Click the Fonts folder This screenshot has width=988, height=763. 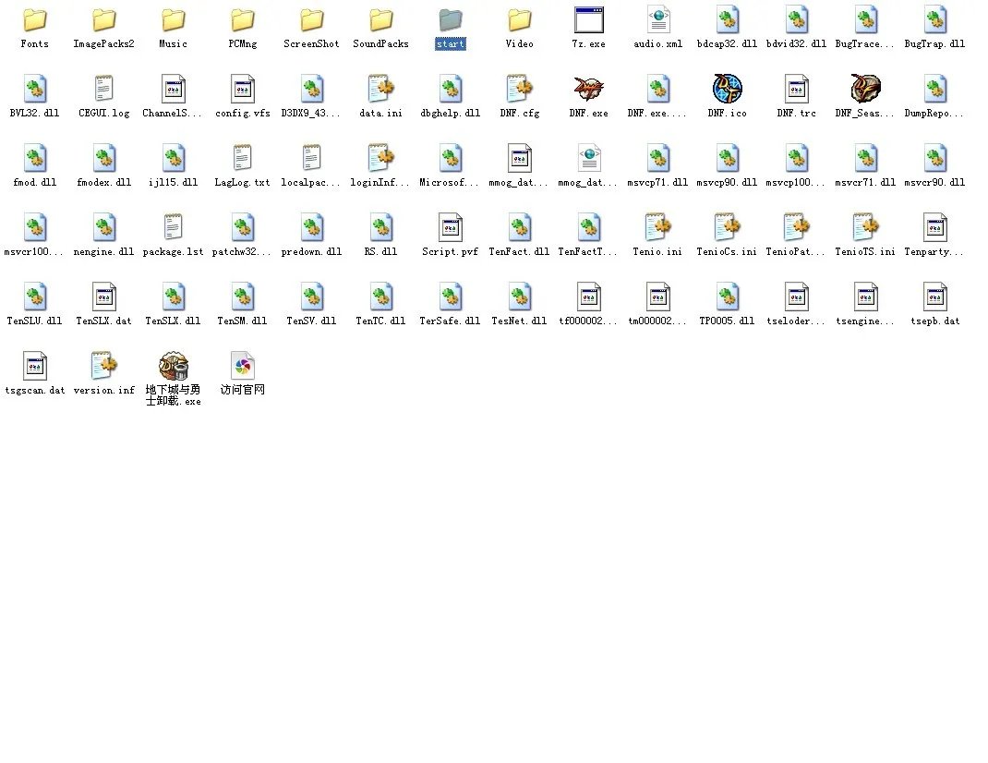(34, 20)
